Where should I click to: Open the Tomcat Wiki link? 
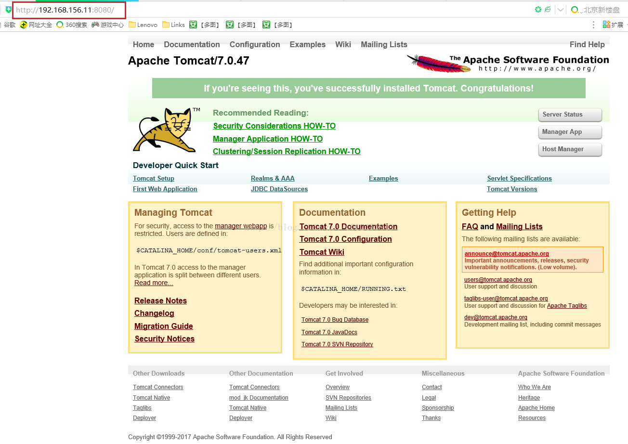pyautogui.click(x=322, y=252)
